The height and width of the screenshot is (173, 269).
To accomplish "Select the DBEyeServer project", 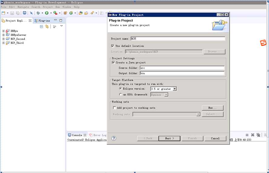I will 18,35.
